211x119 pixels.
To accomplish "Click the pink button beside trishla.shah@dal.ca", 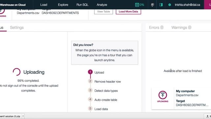I will tap(207, 5).
